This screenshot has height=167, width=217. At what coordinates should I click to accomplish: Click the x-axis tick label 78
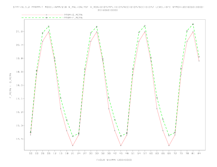(x=187, y=153)
